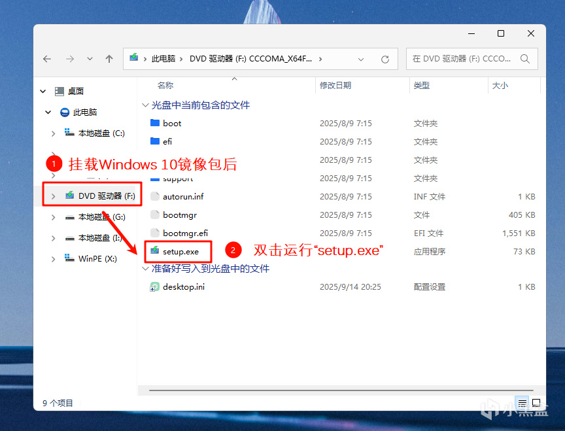This screenshot has width=565, height=431.
Task: Click 应用程序 type of setup.exe
Action: 430,252
